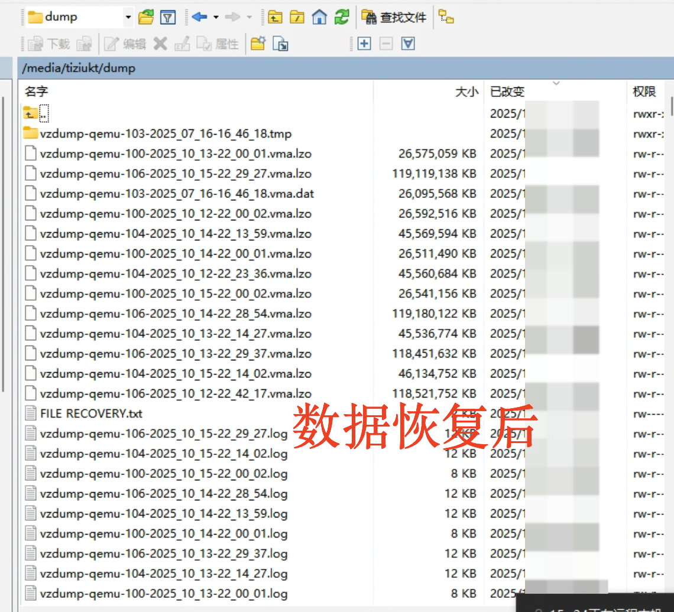Sort by the 名字 column header
The image size is (674, 612).
coord(35,92)
